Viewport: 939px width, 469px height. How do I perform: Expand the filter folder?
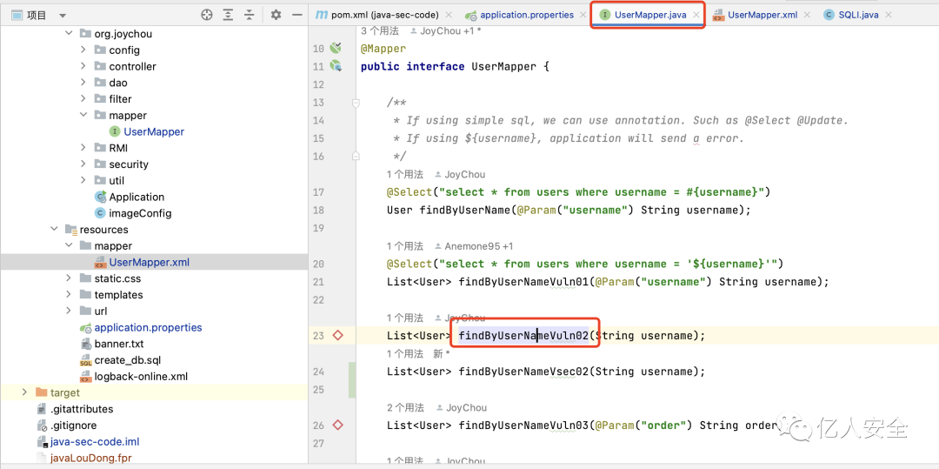coord(83,99)
